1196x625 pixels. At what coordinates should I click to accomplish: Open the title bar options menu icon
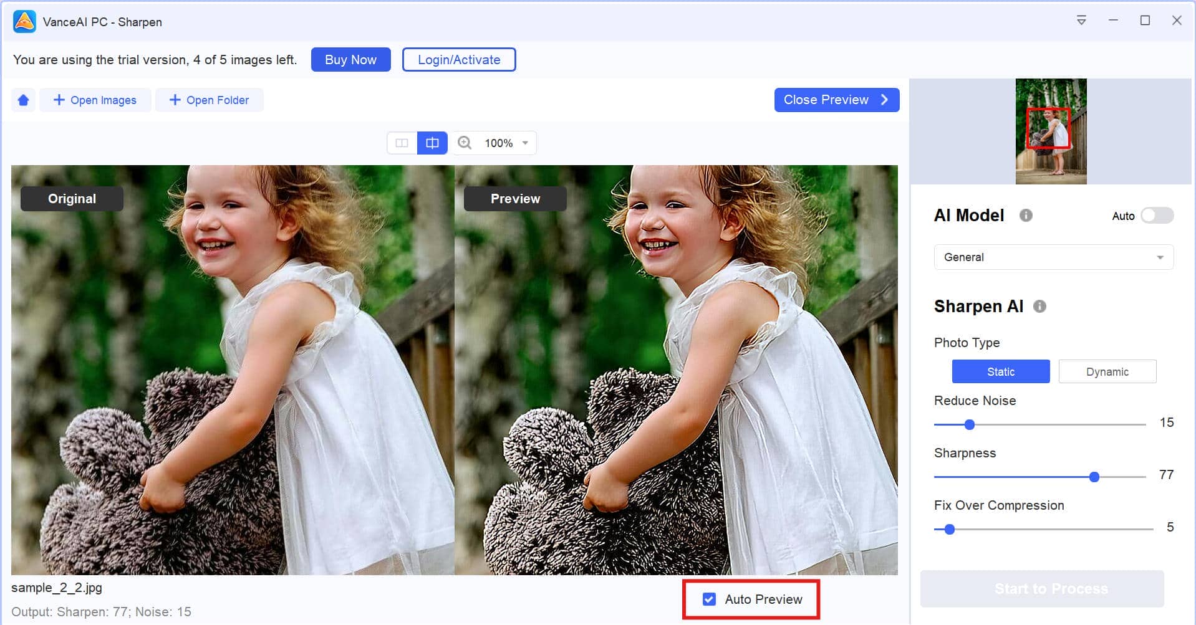tap(1081, 21)
